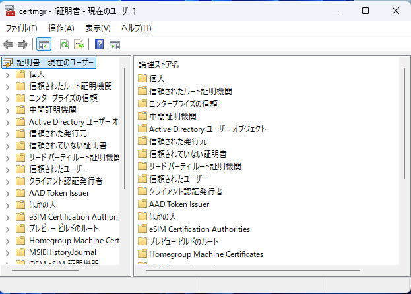Expand Active Directory ユーザー tree node
Viewport: 411px width, 294px height.
pyautogui.click(x=8, y=123)
